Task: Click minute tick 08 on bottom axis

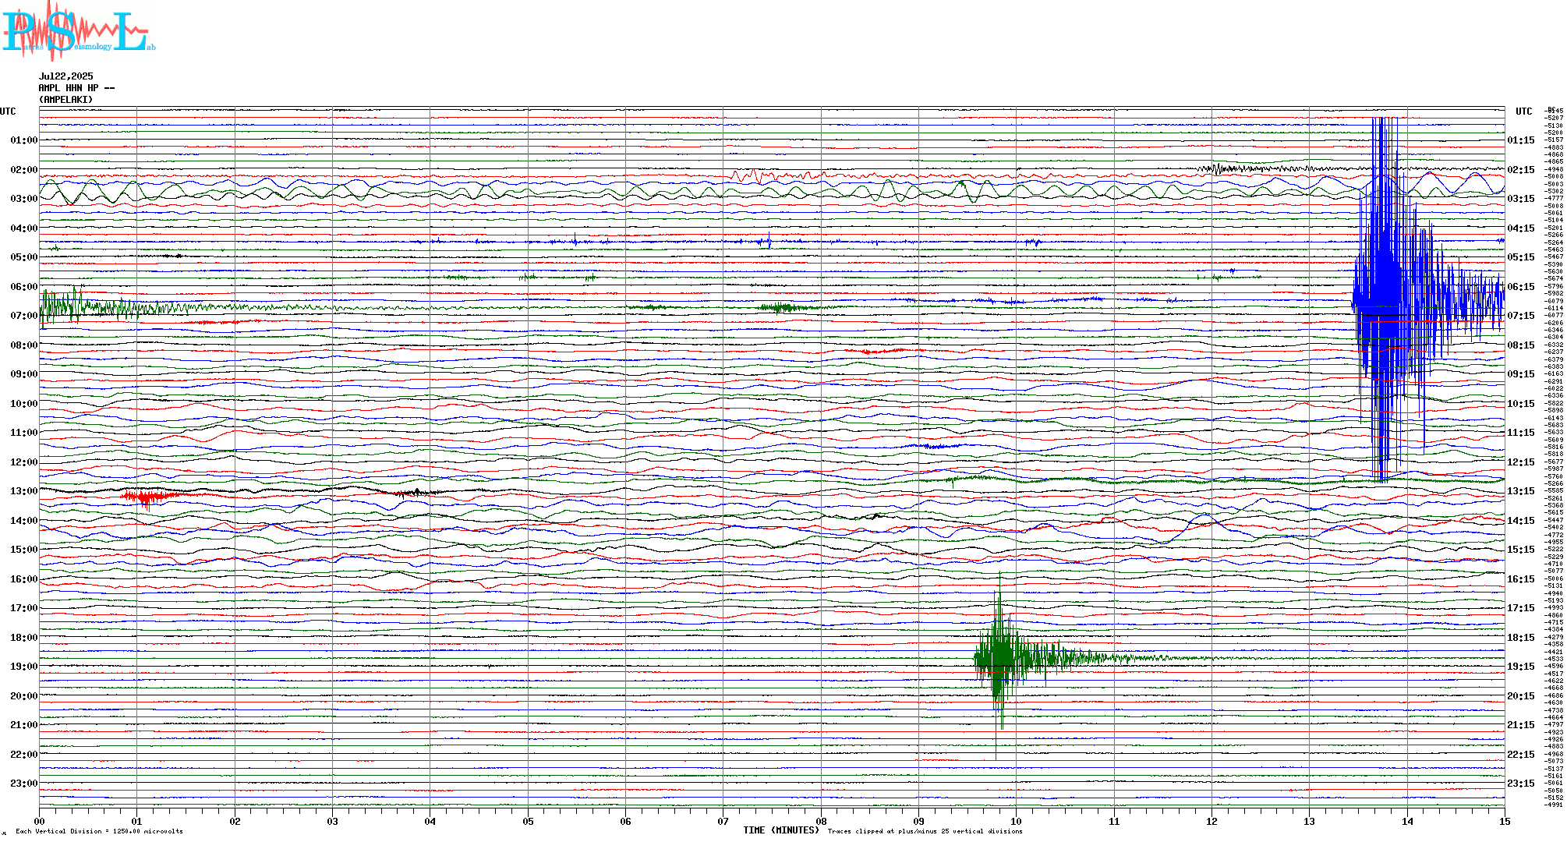Action: 821,821
